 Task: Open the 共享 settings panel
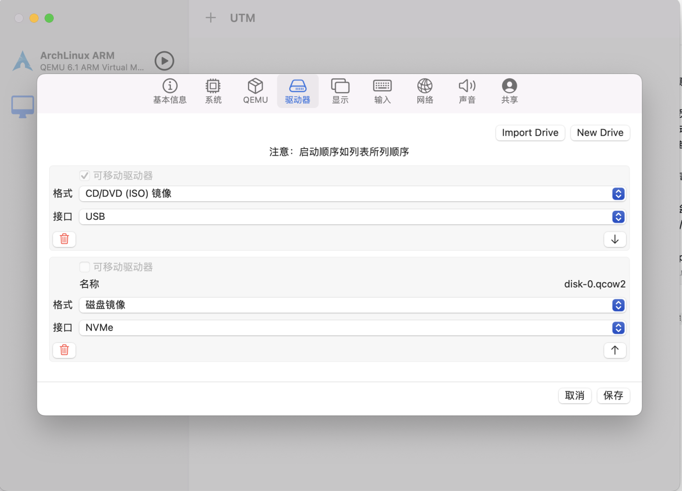(509, 91)
